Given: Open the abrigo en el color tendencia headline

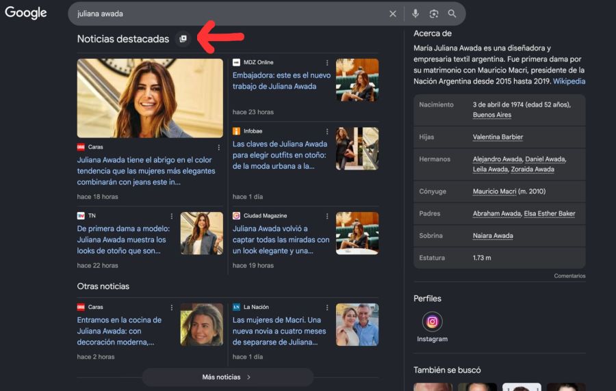Looking at the screenshot, I should (x=146, y=171).
